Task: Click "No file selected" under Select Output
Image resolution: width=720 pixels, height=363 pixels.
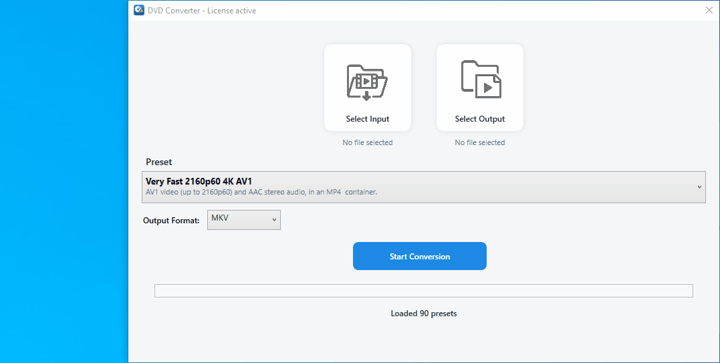Action: coord(479,142)
